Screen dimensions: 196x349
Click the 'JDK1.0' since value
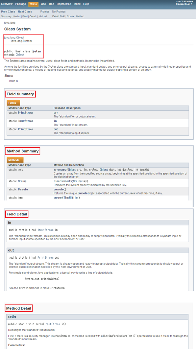click(x=13, y=81)
